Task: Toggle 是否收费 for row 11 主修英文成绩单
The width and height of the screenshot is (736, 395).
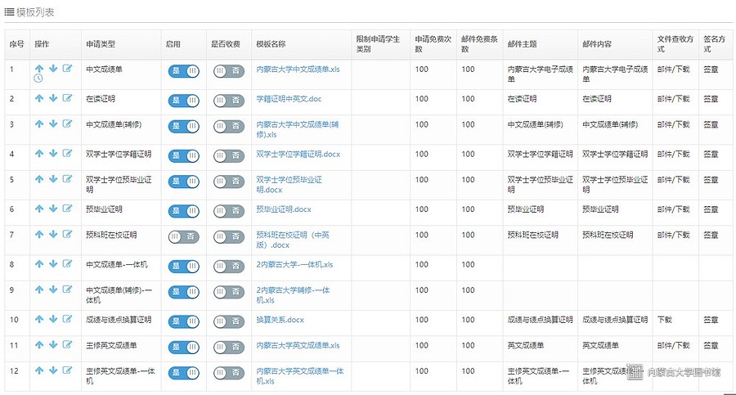Action: [229, 347]
